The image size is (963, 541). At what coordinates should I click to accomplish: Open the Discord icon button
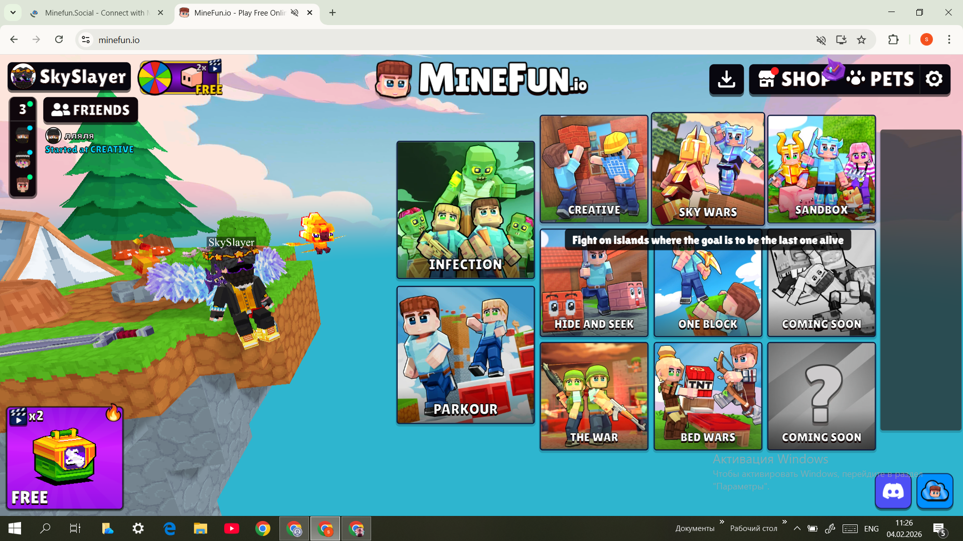point(893,491)
